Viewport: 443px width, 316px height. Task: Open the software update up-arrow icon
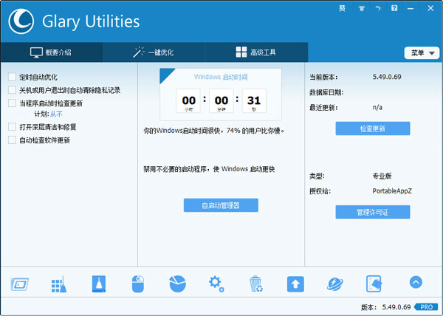pos(295,284)
